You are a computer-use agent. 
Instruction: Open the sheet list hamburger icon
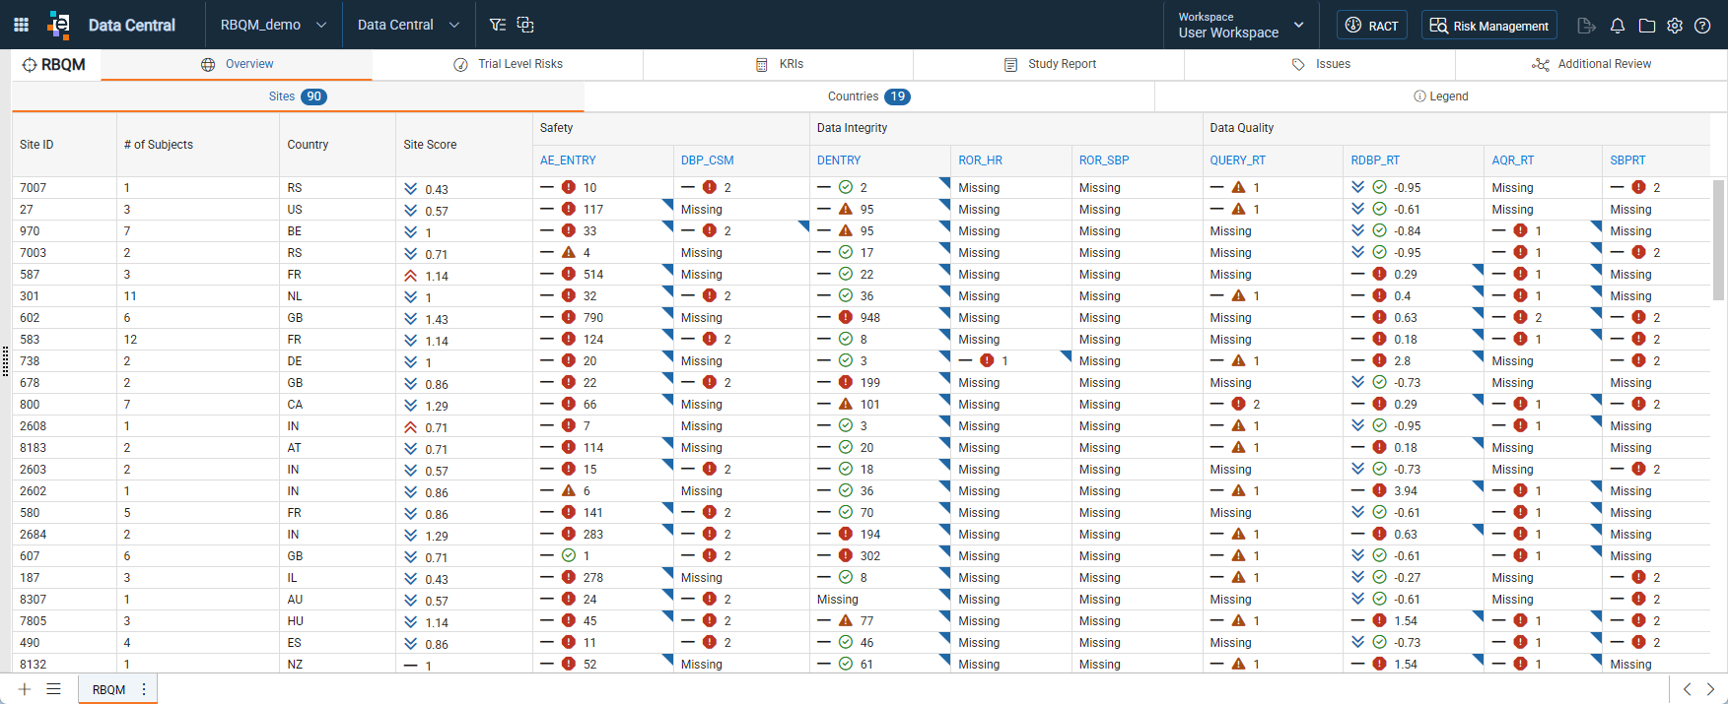coord(54,689)
